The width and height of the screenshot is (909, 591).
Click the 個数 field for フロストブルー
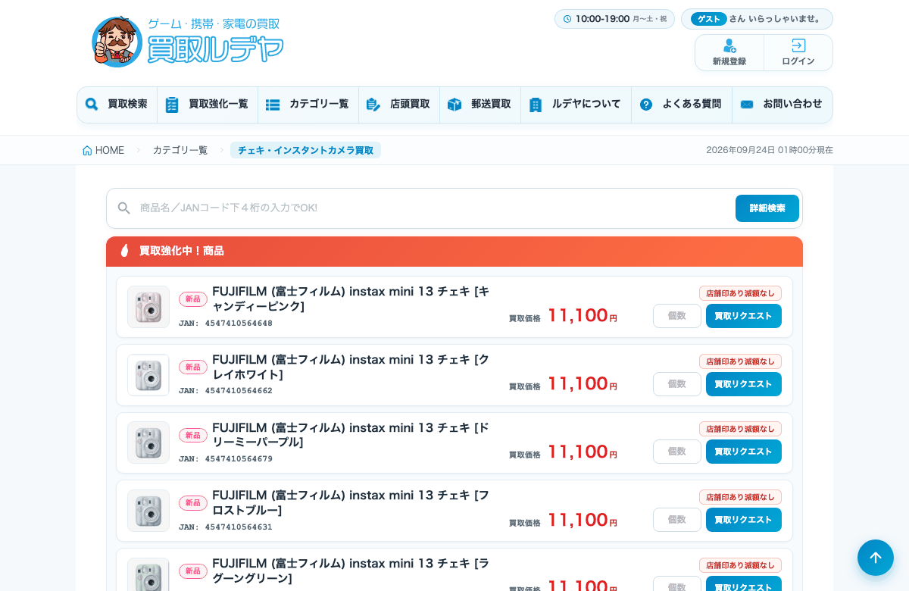click(677, 520)
